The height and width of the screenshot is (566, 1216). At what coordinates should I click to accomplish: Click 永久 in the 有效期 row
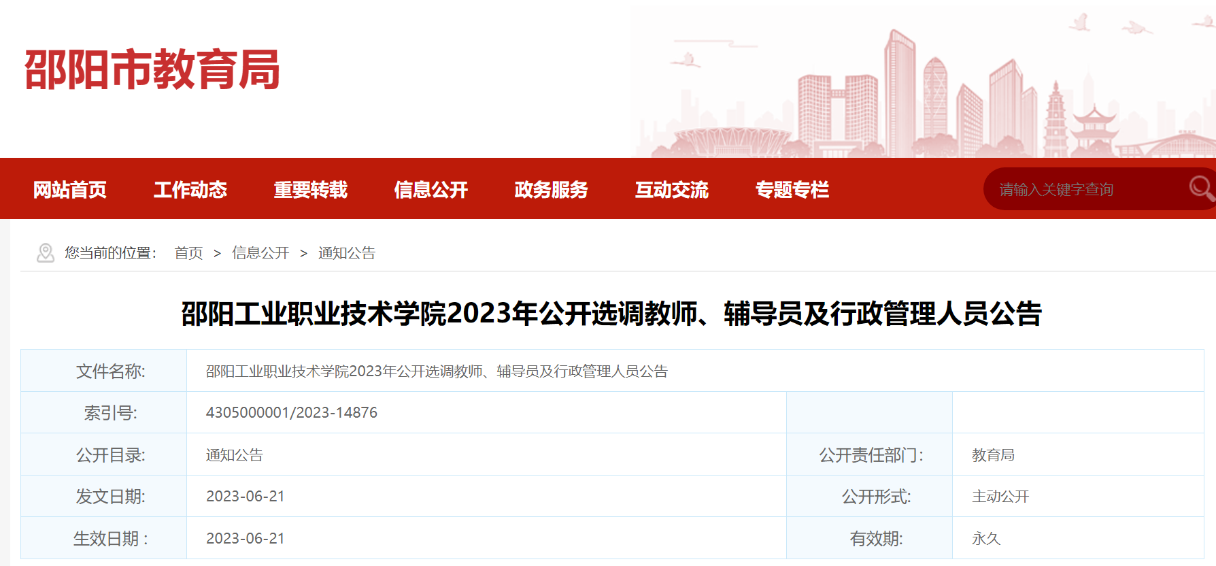(986, 538)
